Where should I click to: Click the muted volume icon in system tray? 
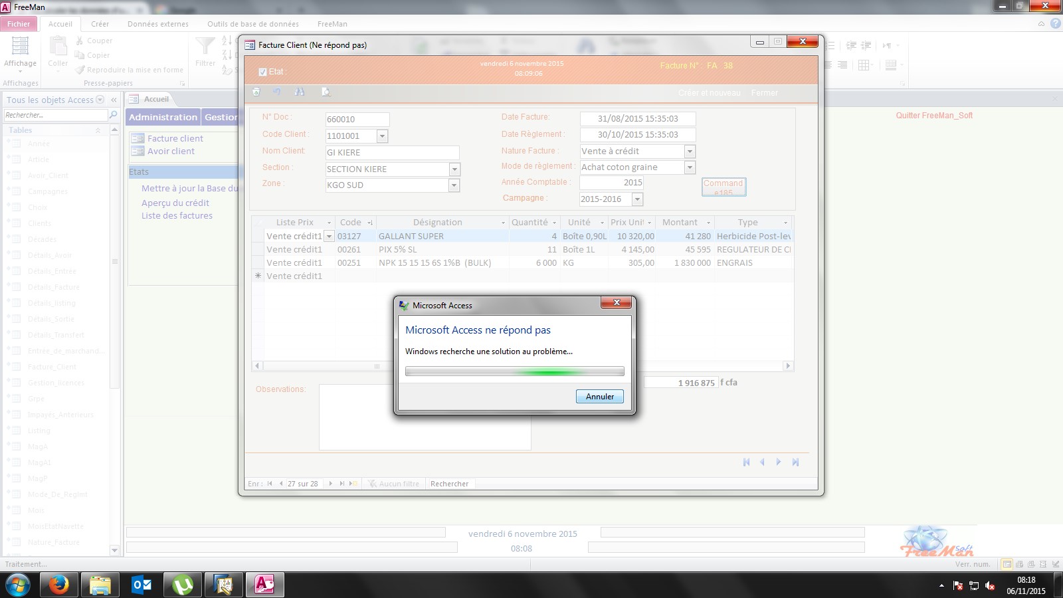990,585
